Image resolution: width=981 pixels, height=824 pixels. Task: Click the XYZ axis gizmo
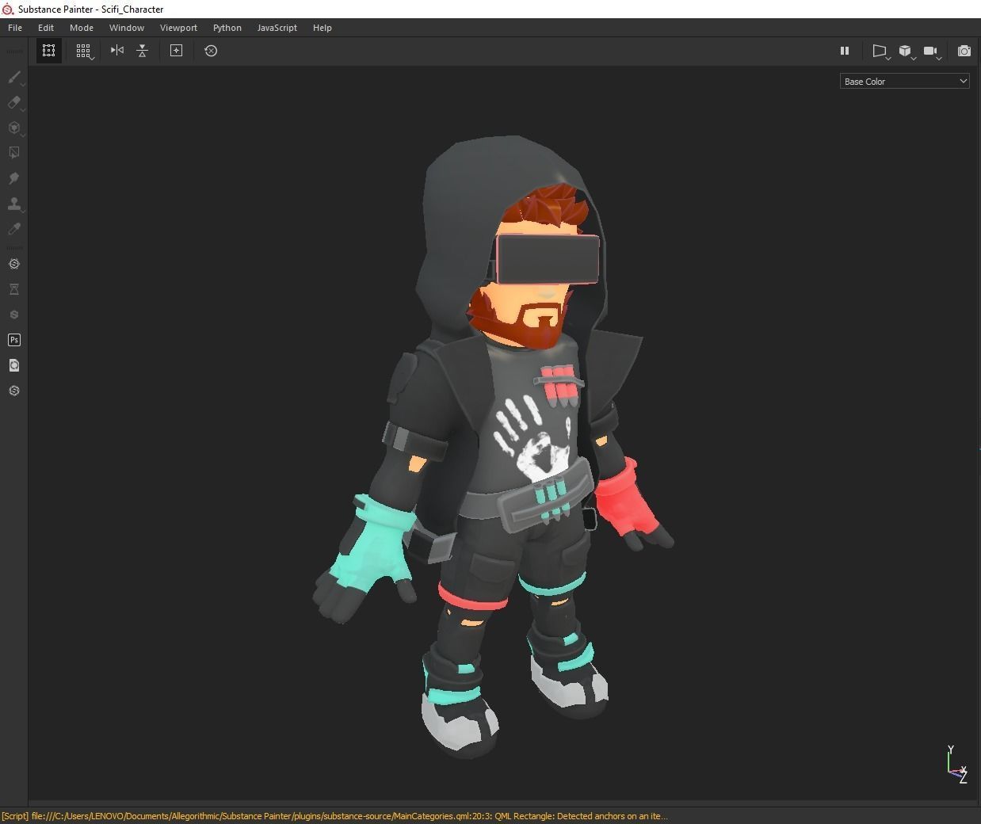(x=957, y=765)
